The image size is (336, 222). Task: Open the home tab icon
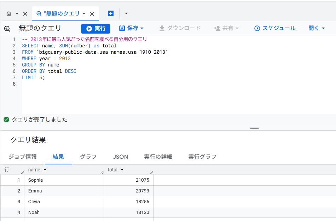coord(9,14)
